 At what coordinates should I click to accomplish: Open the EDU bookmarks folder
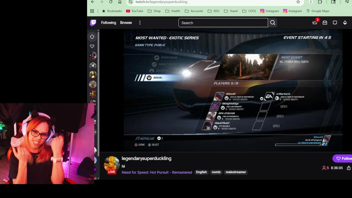coord(213,11)
